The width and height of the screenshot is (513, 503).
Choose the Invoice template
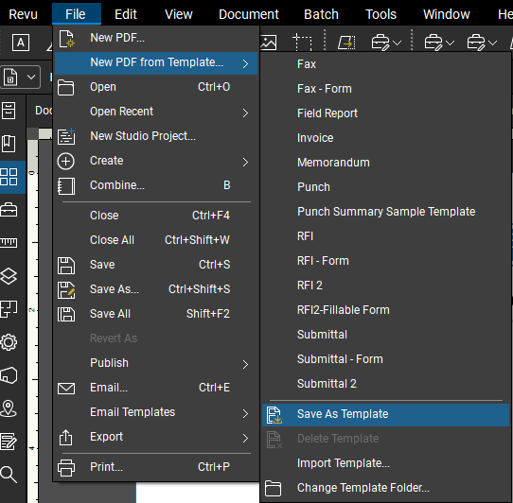coord(385,138)
